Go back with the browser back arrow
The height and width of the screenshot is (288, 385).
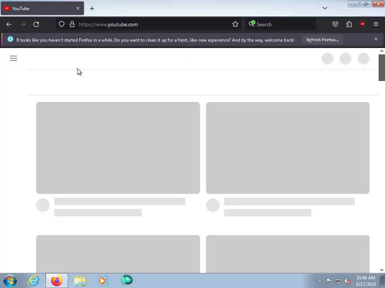pyautogui.click(x=9, y=24)
